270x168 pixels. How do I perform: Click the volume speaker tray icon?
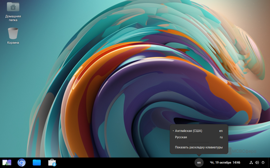point(257,162)
